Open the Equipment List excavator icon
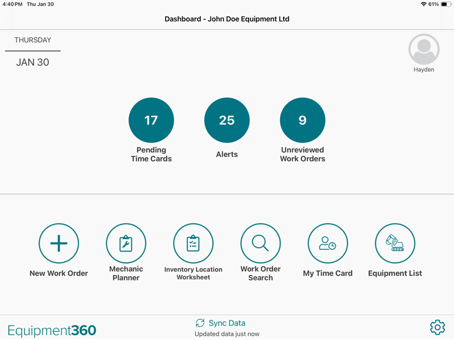454x340 pixels. click(395, 243)
